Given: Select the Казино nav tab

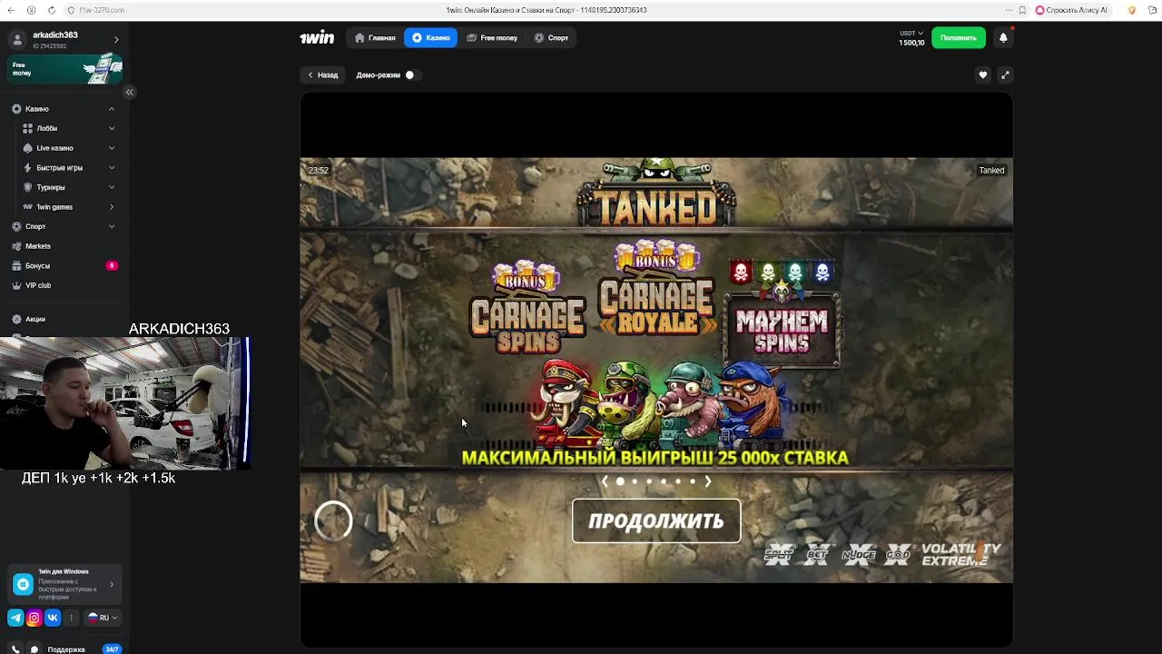Looking at the screenshot, I should [430, 38].
